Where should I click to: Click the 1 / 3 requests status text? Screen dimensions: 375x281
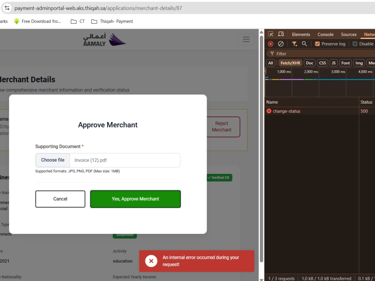282,278
